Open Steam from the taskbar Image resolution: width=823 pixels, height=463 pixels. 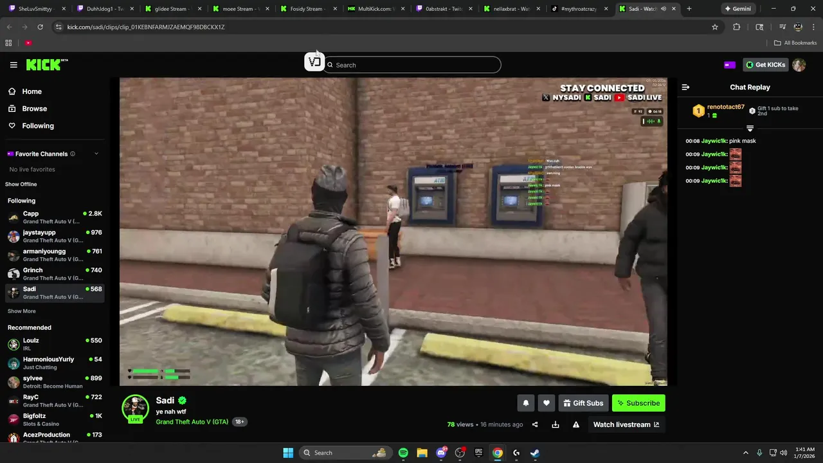[535, 453]
